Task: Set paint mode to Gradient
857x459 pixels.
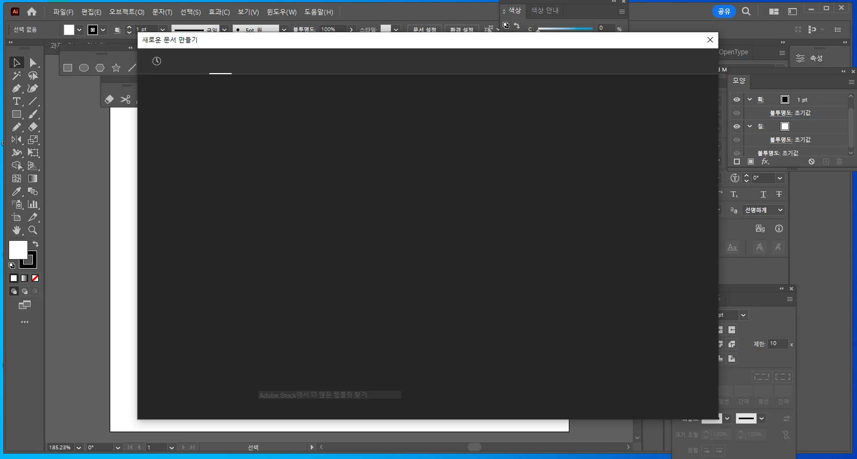Action: click(25, 278)
